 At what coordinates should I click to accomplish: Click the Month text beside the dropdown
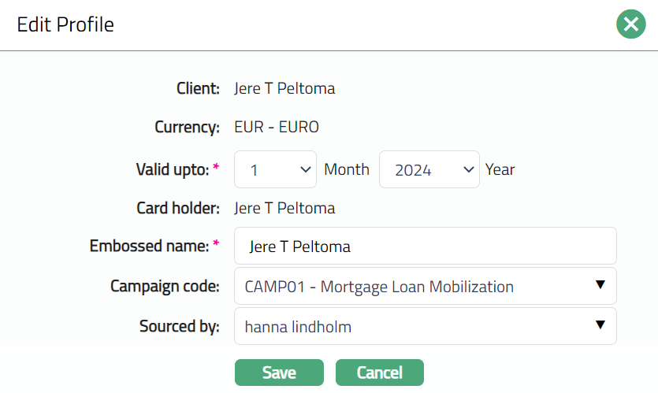tap(347, 169)
